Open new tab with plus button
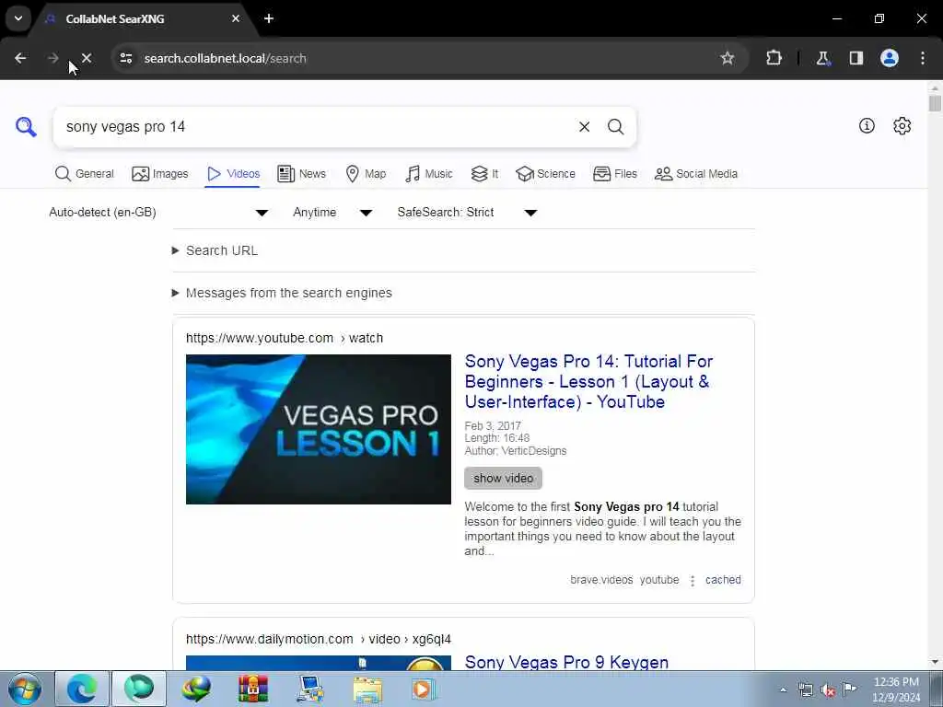 tap(269, 18)
